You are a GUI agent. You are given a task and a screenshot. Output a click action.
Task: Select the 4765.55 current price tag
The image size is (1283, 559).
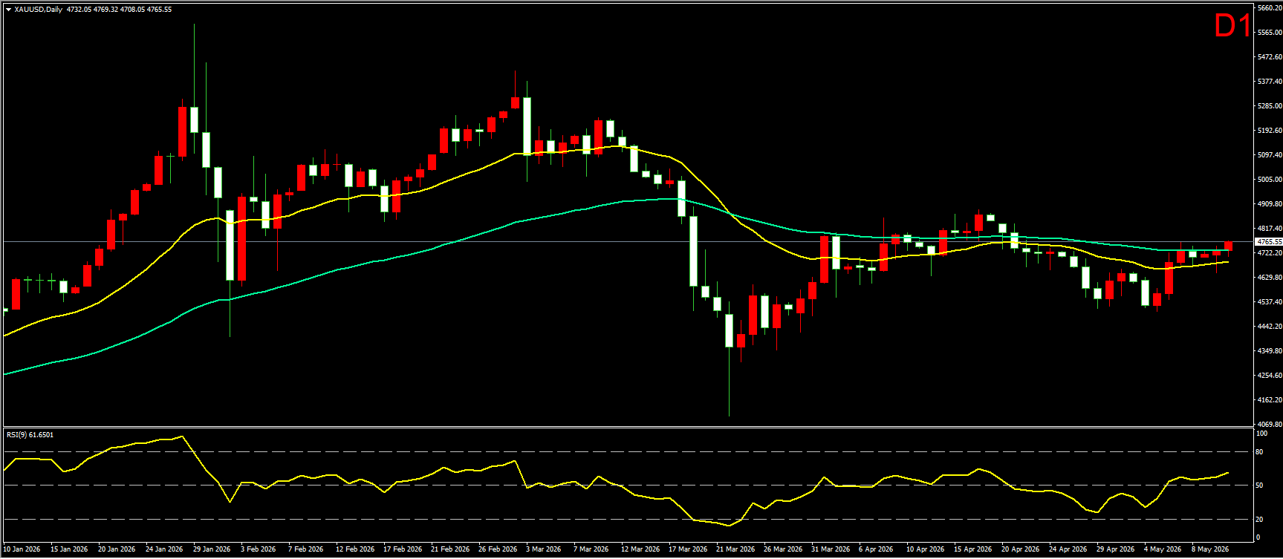1269,242
